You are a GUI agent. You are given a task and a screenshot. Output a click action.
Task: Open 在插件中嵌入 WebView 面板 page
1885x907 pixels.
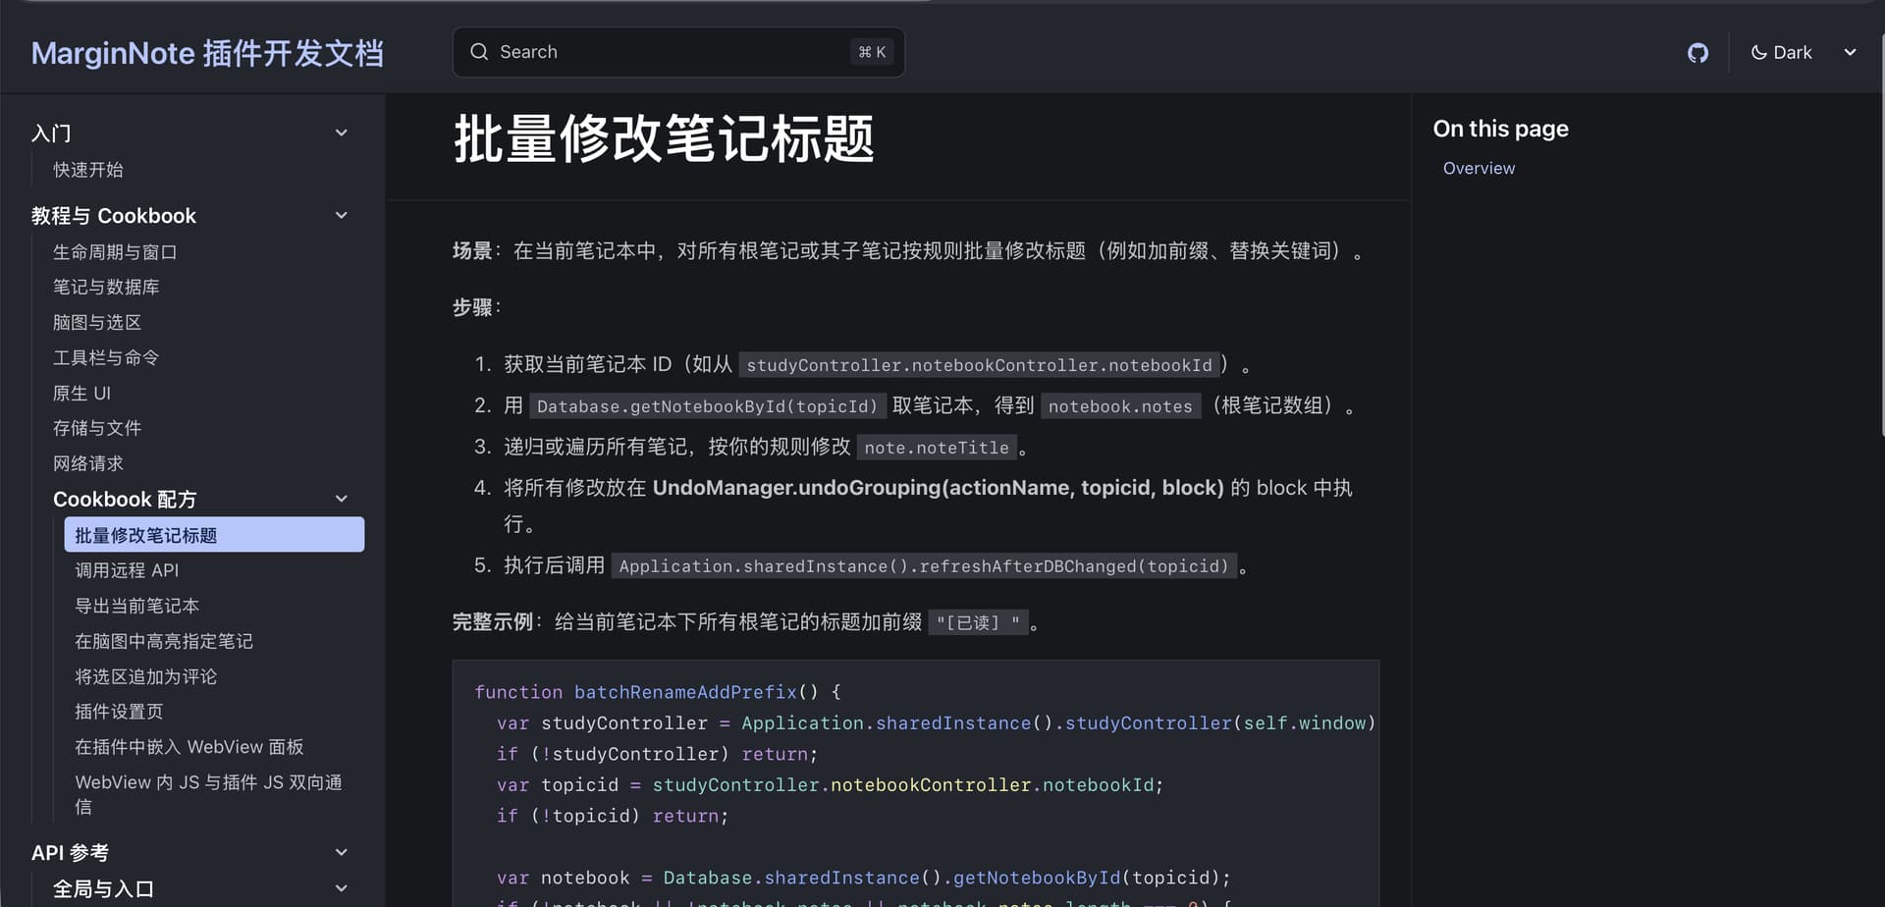(189, 747)
